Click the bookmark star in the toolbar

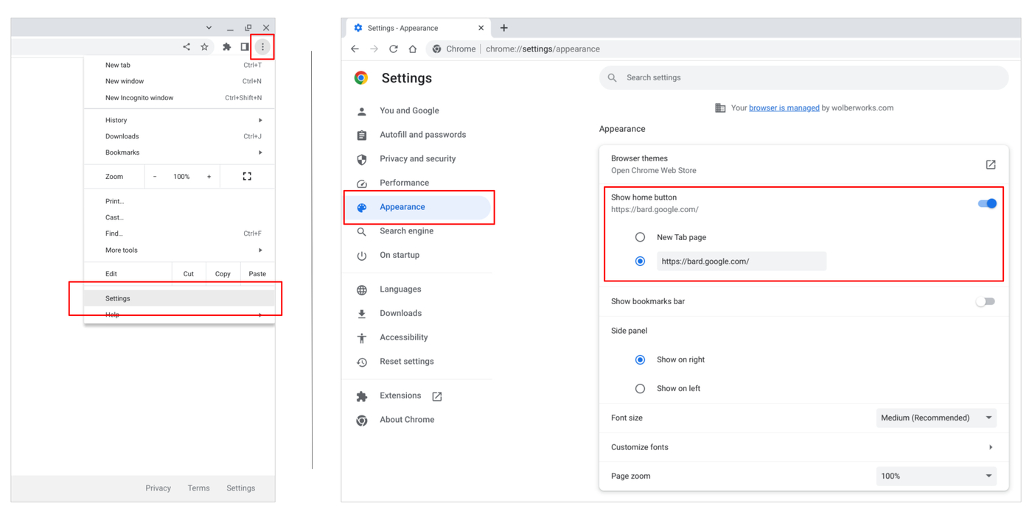click(204, 46)
